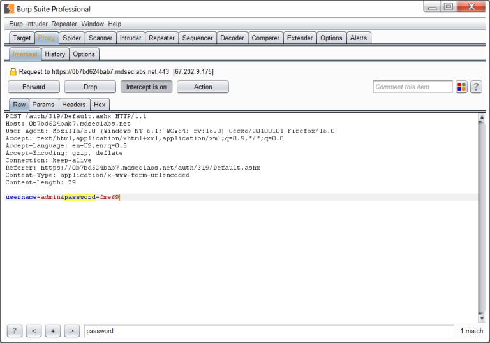Click the plus search options button

(53, 331)
